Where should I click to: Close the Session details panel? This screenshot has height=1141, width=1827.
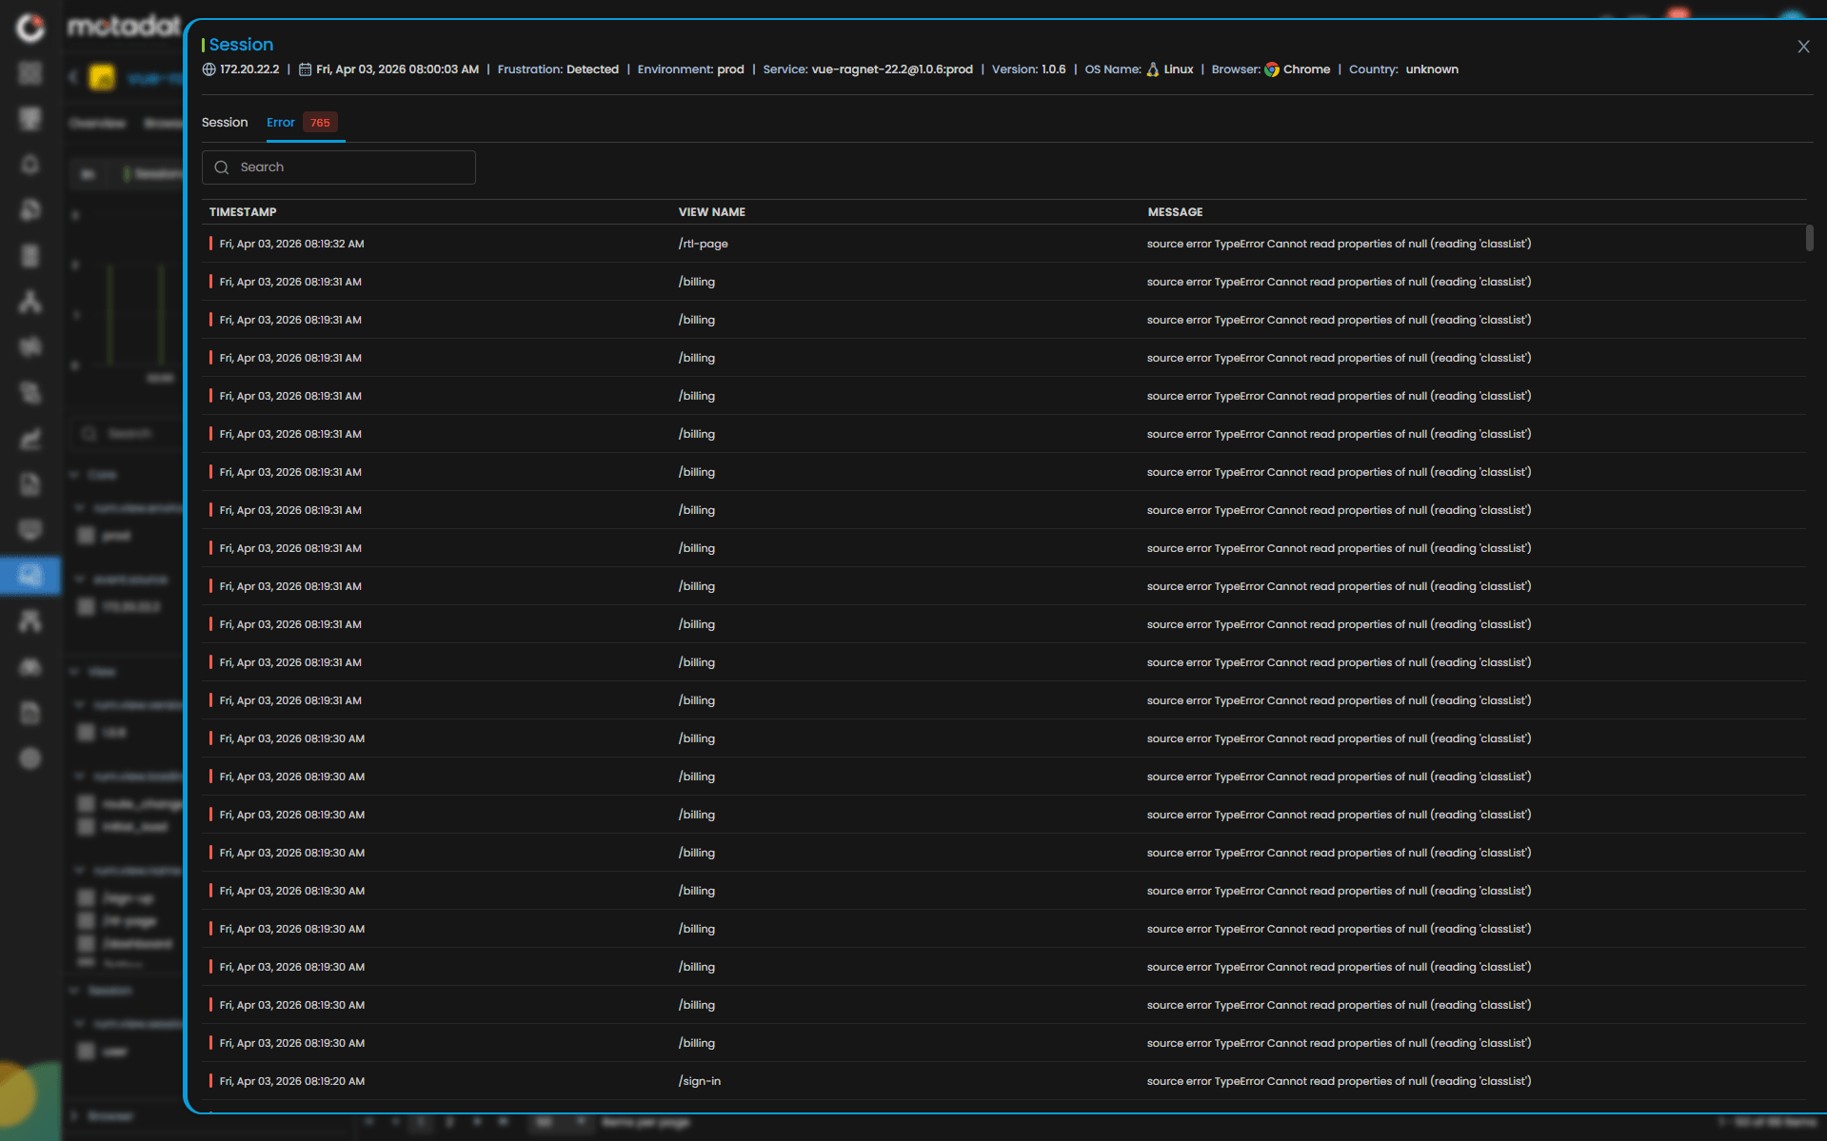pos(1802,47)
